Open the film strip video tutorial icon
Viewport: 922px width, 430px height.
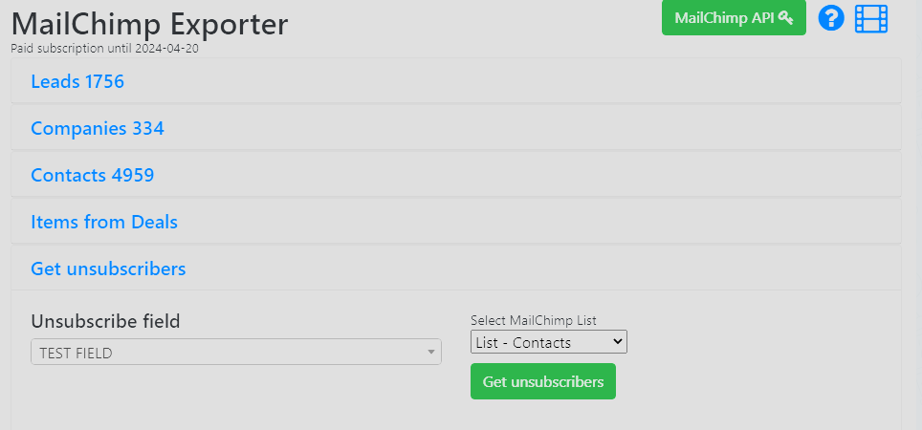(871, 18)
